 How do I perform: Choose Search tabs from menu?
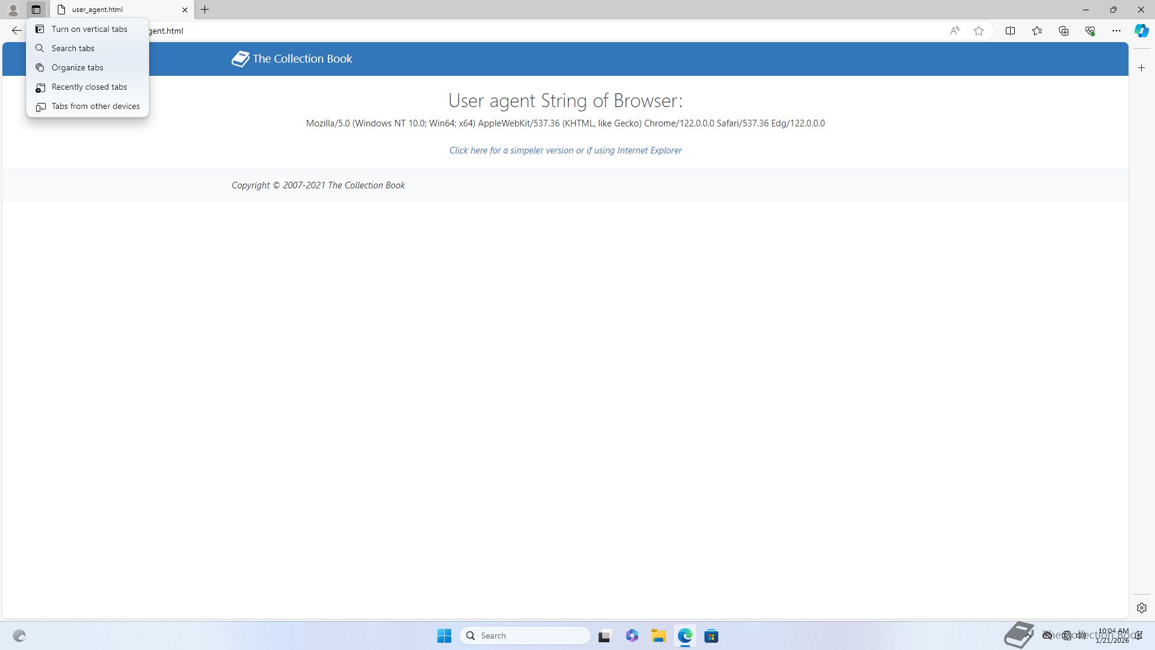pyautogui.click(x=73, y=48)
